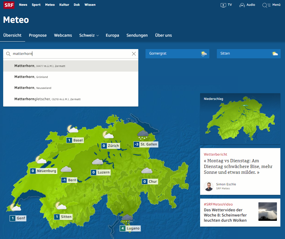Clear the matterhorn search with X

(134, 54)
